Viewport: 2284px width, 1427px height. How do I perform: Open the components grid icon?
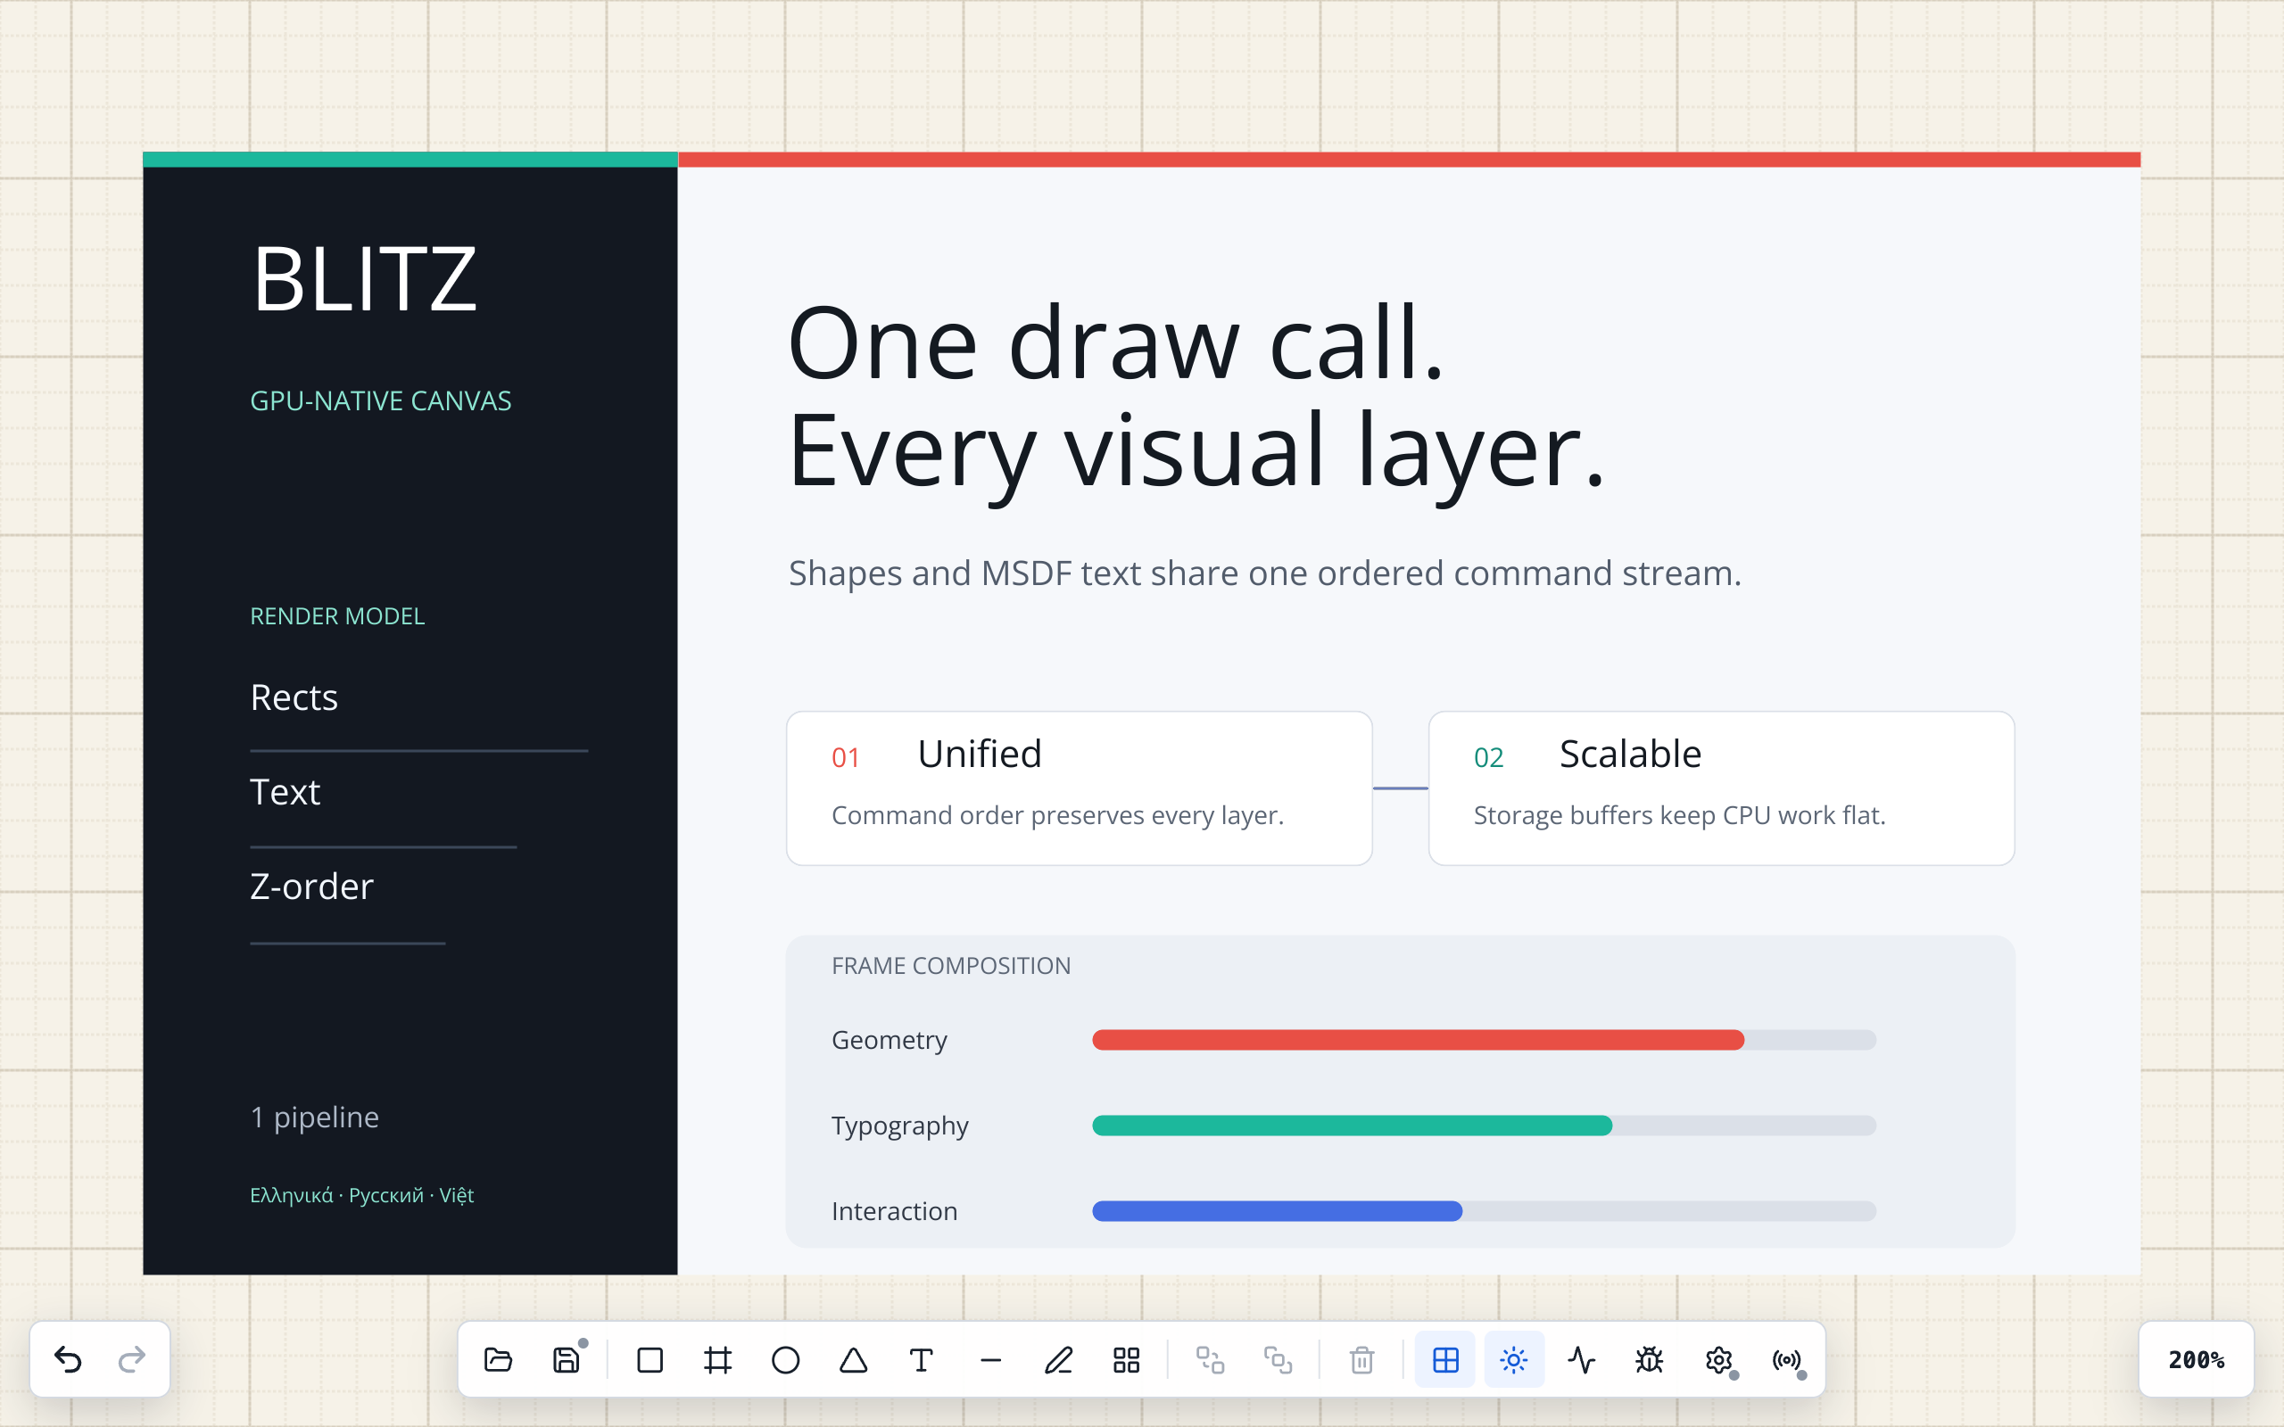point(1127,1360)
